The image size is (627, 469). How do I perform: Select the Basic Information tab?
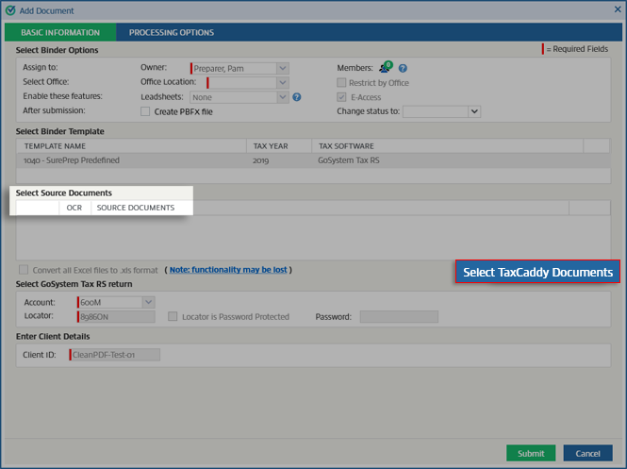[x=59, y=32]
